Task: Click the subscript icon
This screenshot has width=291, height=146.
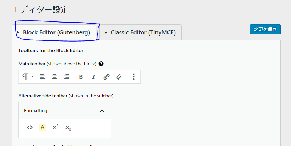Action: click(68, 128)
